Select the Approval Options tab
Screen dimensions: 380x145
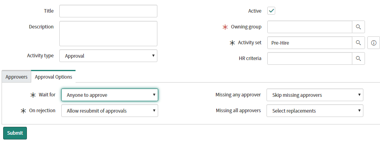click(53, 77)
